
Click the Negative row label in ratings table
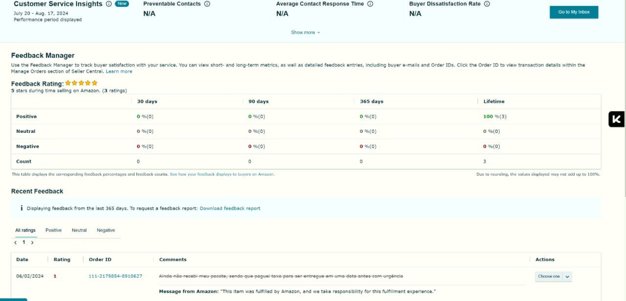point(27,146)
